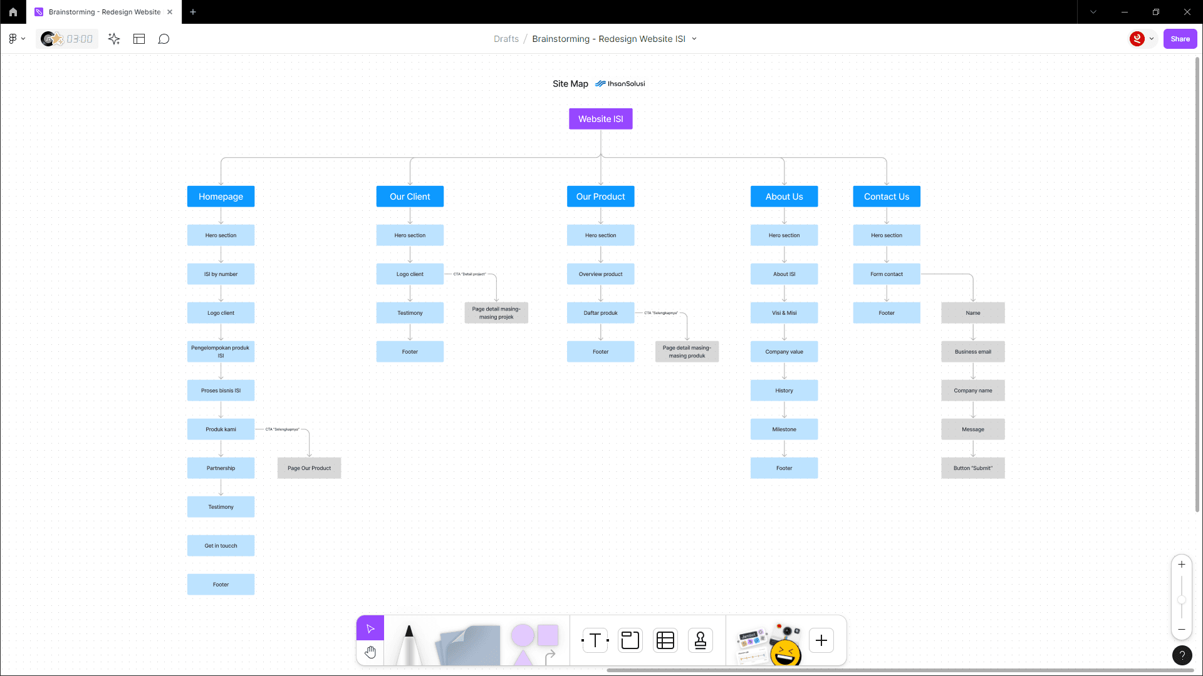Open the Shapes and connectors tool
The height and width of the screenshot is (676, 1203).
tap(534, 642)
